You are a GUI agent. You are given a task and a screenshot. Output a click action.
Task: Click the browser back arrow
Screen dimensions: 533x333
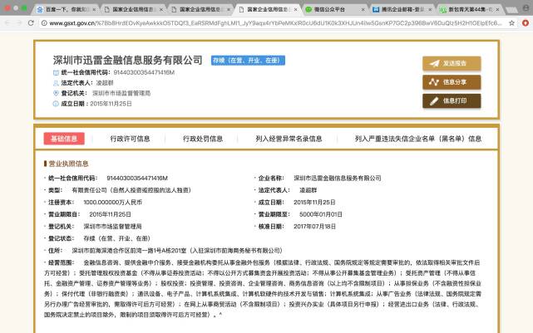7,23
